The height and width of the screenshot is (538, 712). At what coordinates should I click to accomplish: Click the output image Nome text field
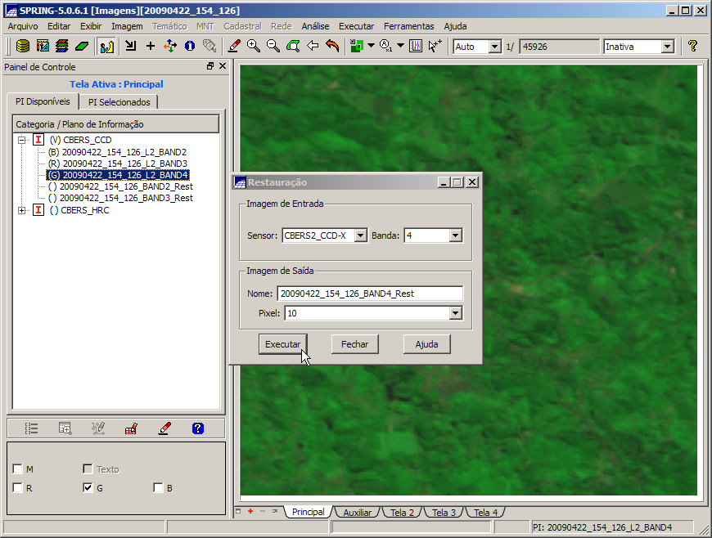(x=370, y=294)
